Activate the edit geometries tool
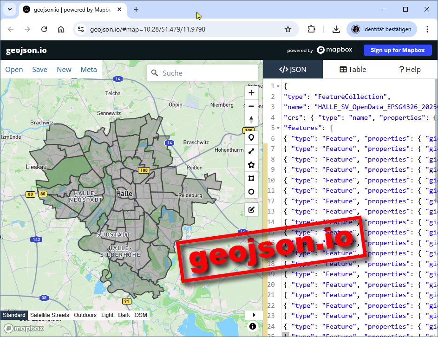 [x=251, y=210]
